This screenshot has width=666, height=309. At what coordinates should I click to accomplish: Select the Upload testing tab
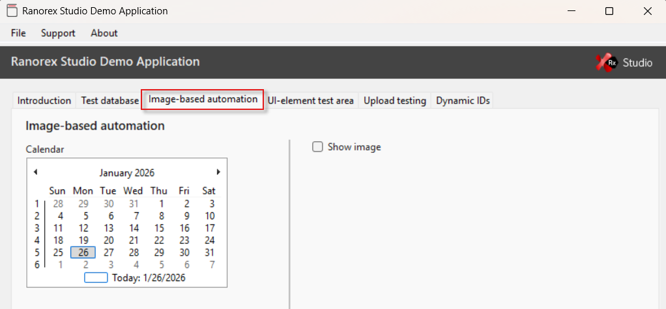coord(395,100)
